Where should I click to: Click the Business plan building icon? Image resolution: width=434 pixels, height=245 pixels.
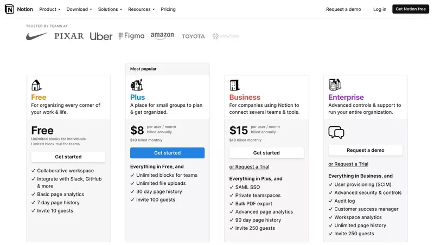click(234, 85)
